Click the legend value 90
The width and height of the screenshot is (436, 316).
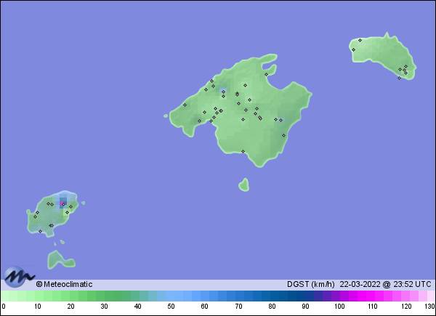[x=305, y=307]
